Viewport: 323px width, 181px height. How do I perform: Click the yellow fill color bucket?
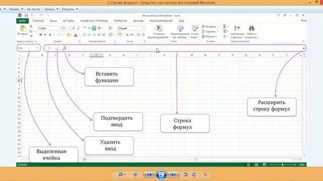tap(68, 35)
